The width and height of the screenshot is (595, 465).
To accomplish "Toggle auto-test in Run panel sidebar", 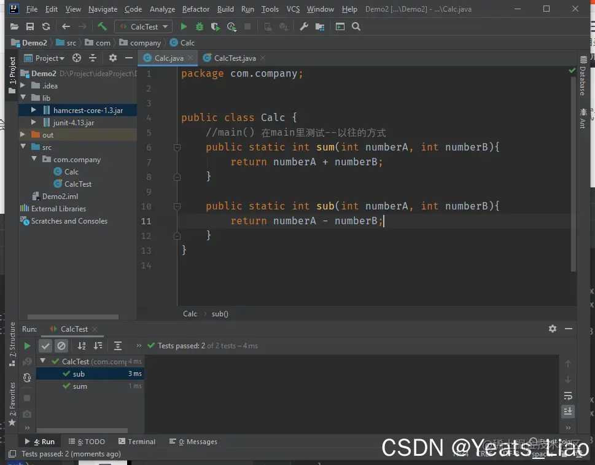I will click(27, 378).
